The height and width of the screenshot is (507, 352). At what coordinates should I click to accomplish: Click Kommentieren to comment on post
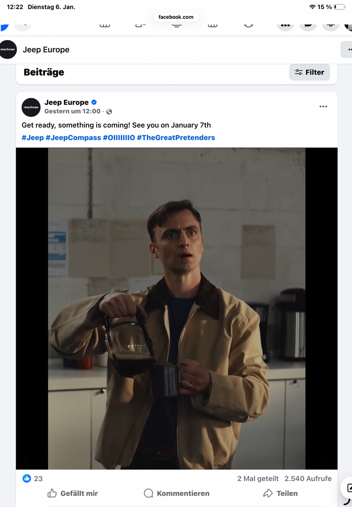[177, 493]
